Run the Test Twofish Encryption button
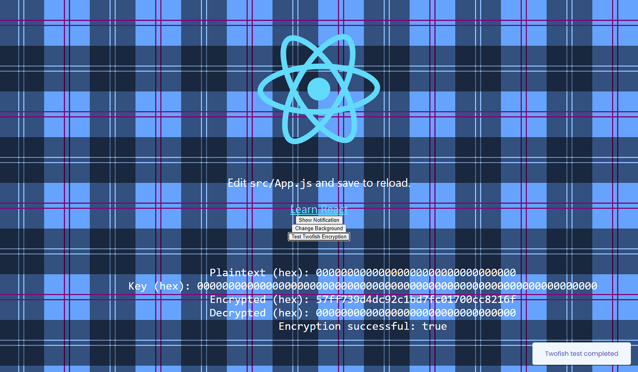 point(319,237)
